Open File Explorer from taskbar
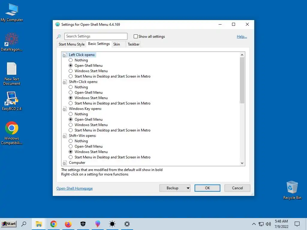The image size is (307, 230). (39, 224)
